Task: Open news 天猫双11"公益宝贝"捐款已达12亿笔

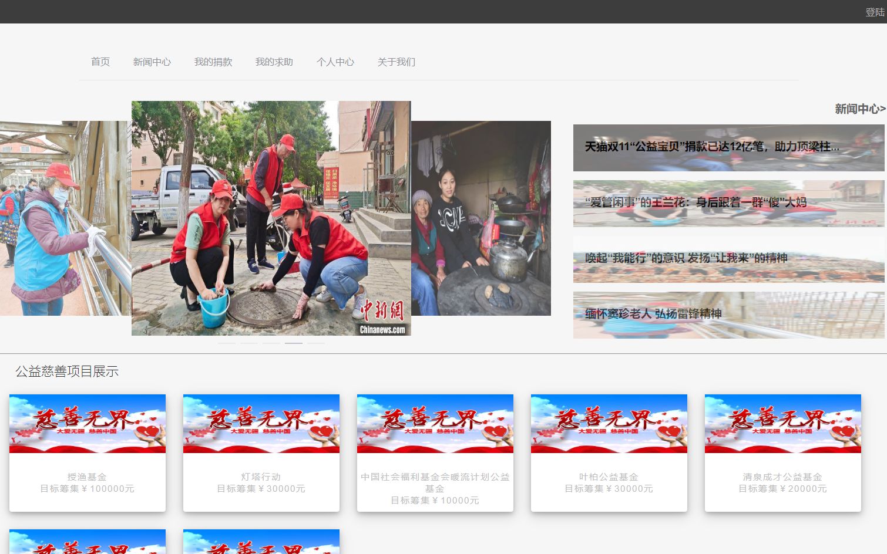Action: click(x=728, y=147)
